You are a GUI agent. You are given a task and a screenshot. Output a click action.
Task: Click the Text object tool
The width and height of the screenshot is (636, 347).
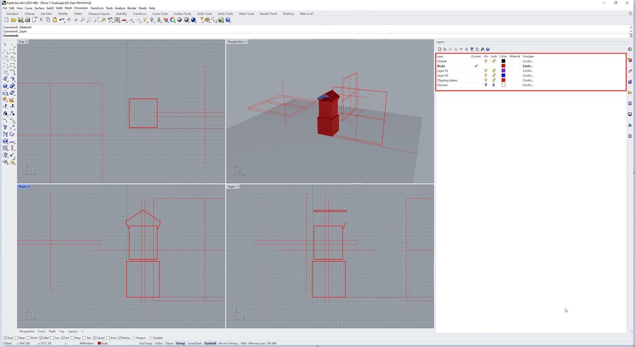tap(5, 127)
